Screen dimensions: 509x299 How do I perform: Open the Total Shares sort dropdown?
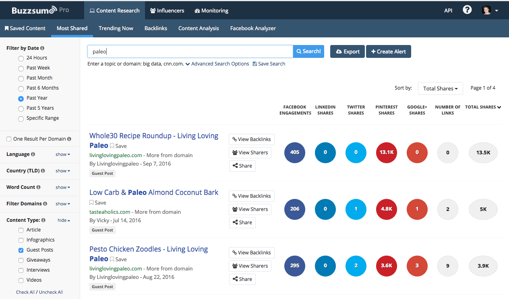click(441, 88)
